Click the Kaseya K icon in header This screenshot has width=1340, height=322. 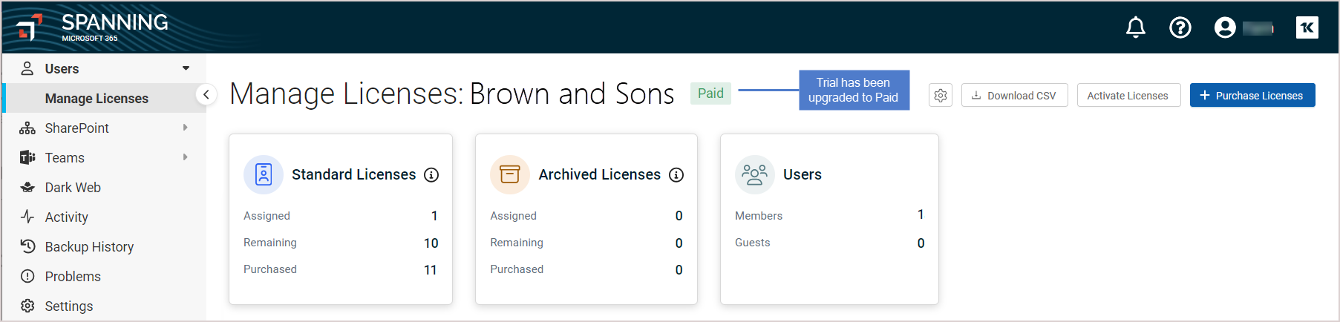coord(1307,27)
